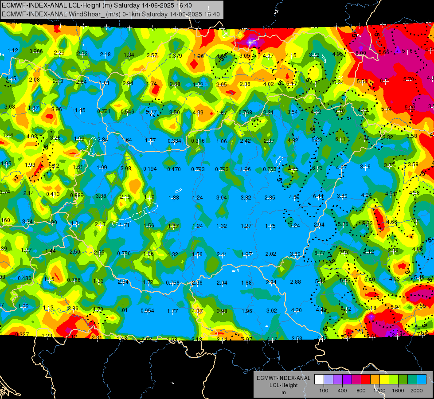Click the legend value 800

(361, 391)
